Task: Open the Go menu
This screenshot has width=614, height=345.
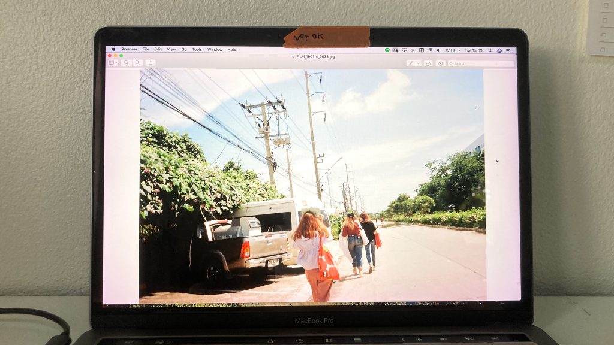Action: (184, 49)
